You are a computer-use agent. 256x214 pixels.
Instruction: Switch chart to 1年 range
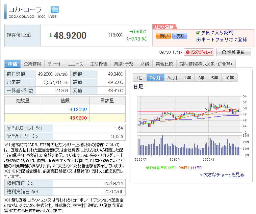pos(188,78)
